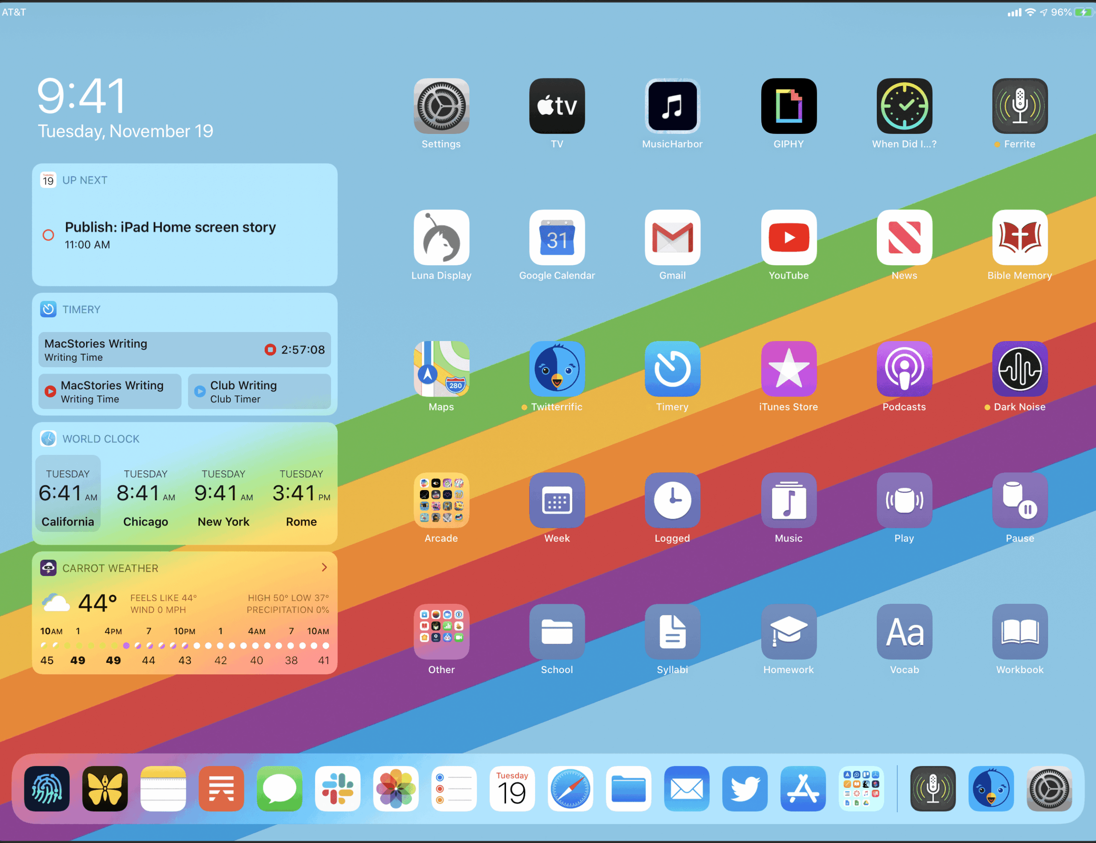Expand the Other apps folder
Image resolution: width=1096 pixels, height=843 pixels.
441,631
